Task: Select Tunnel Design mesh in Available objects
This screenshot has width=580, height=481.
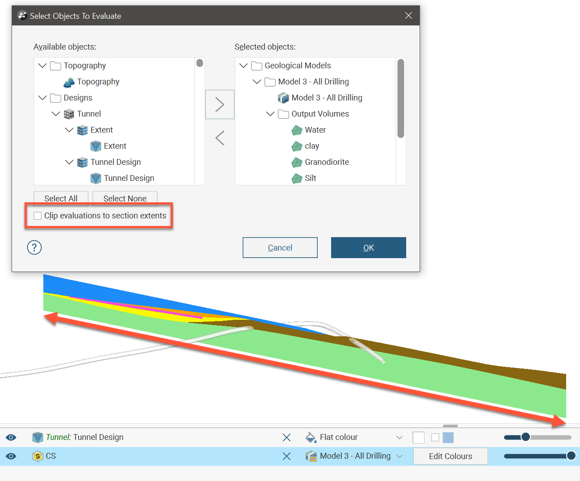Action: coord(129,178)
